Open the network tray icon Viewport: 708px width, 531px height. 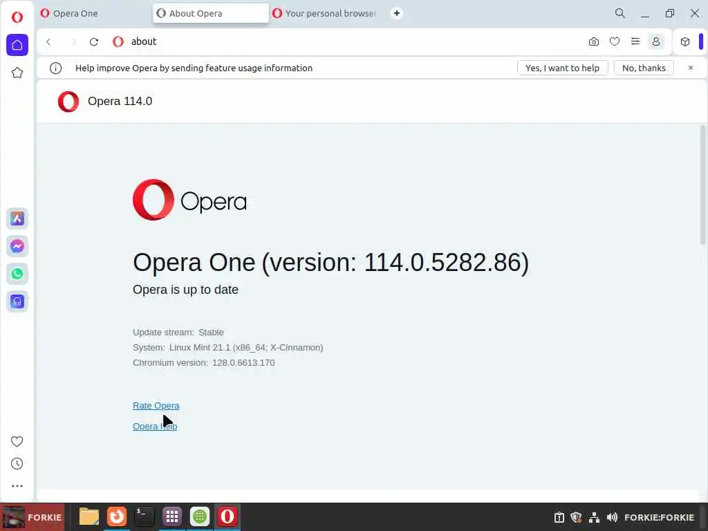point(594,517)
